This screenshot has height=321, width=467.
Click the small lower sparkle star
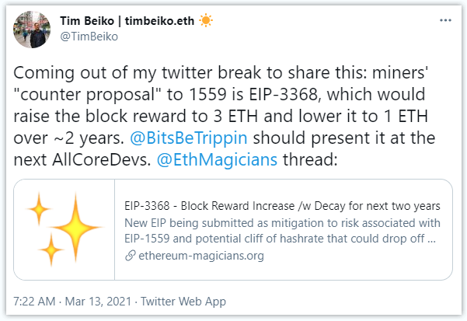(x=51, y=249)
